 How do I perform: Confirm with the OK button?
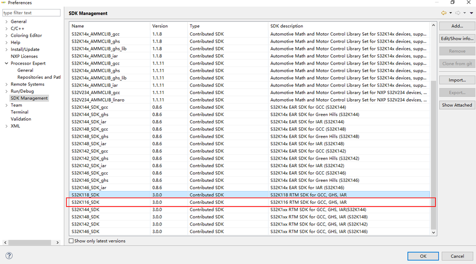point(423,256)
